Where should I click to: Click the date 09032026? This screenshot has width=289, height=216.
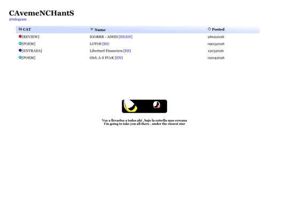(216, 44)
